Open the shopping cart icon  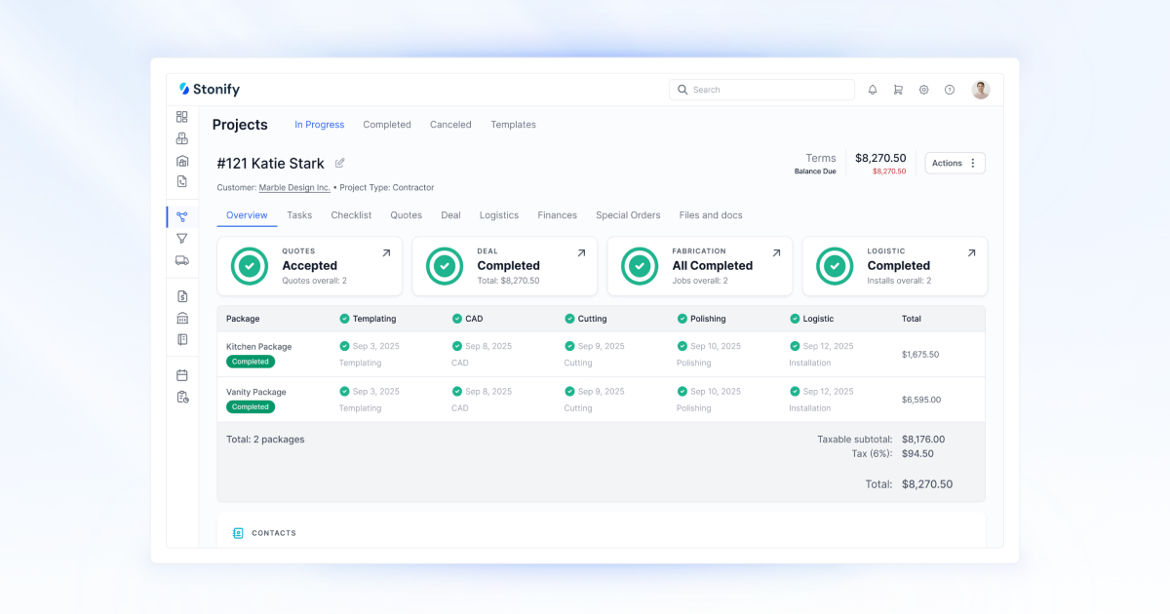[x=898, y=90]
